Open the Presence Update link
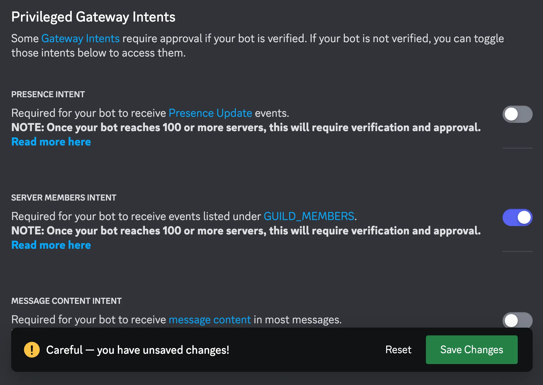The width and height of the screenshot is (543, 385). (210, 113)
